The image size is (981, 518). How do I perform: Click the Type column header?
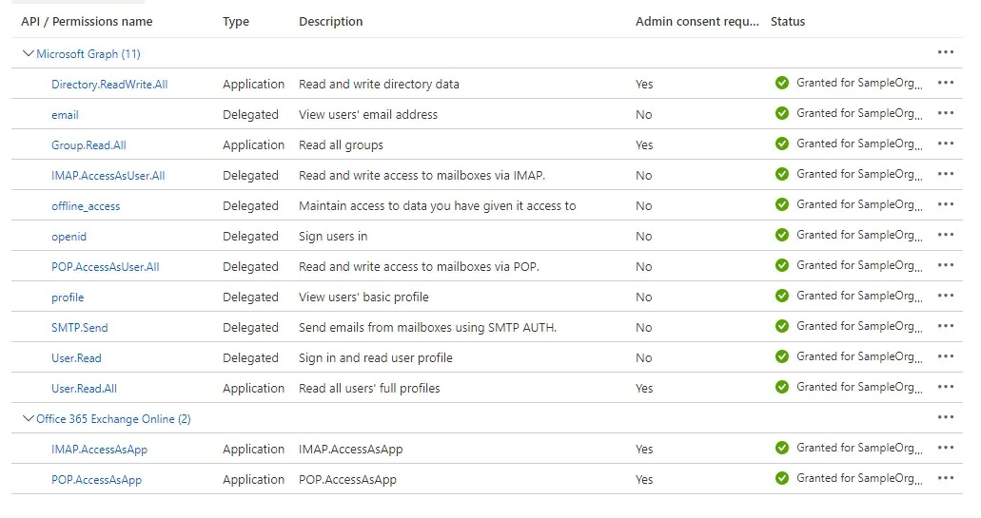[236, 21]
